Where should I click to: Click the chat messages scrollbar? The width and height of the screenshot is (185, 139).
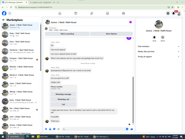point(133,100)
